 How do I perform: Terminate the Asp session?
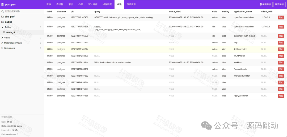tap(281, 42)
